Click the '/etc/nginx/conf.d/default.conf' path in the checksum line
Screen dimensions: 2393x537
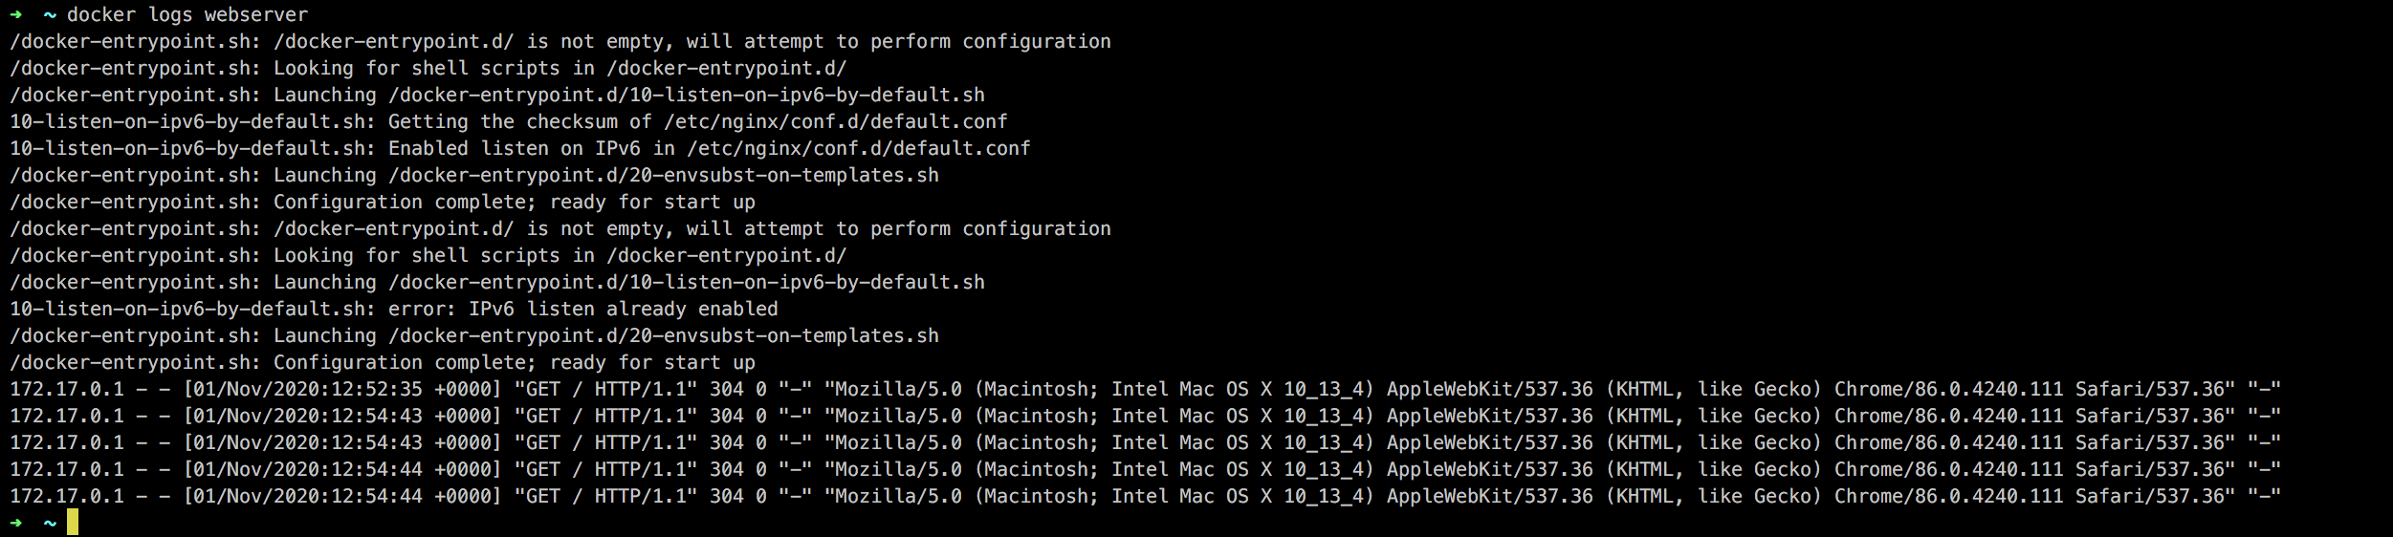[836, 121]
